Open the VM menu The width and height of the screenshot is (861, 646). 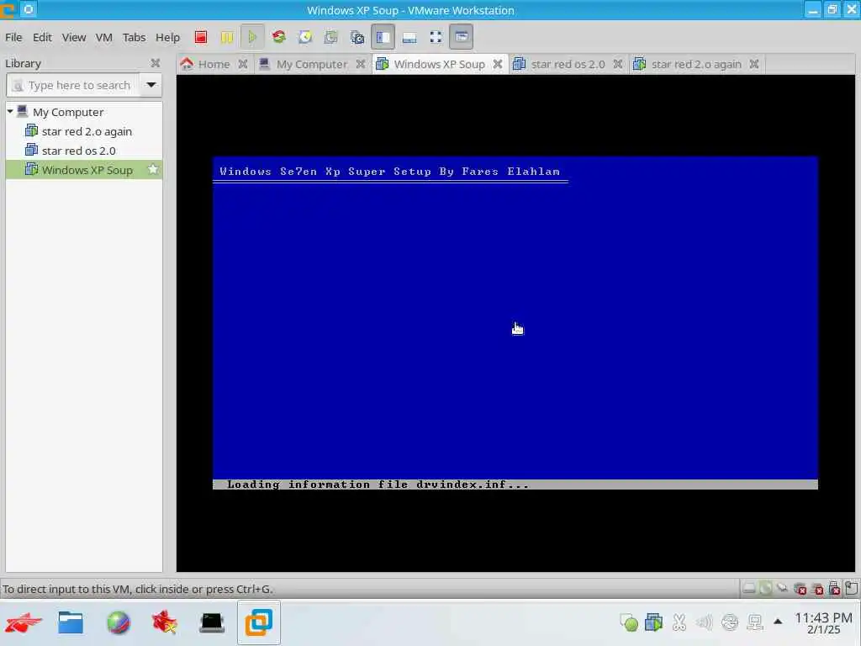103,37
